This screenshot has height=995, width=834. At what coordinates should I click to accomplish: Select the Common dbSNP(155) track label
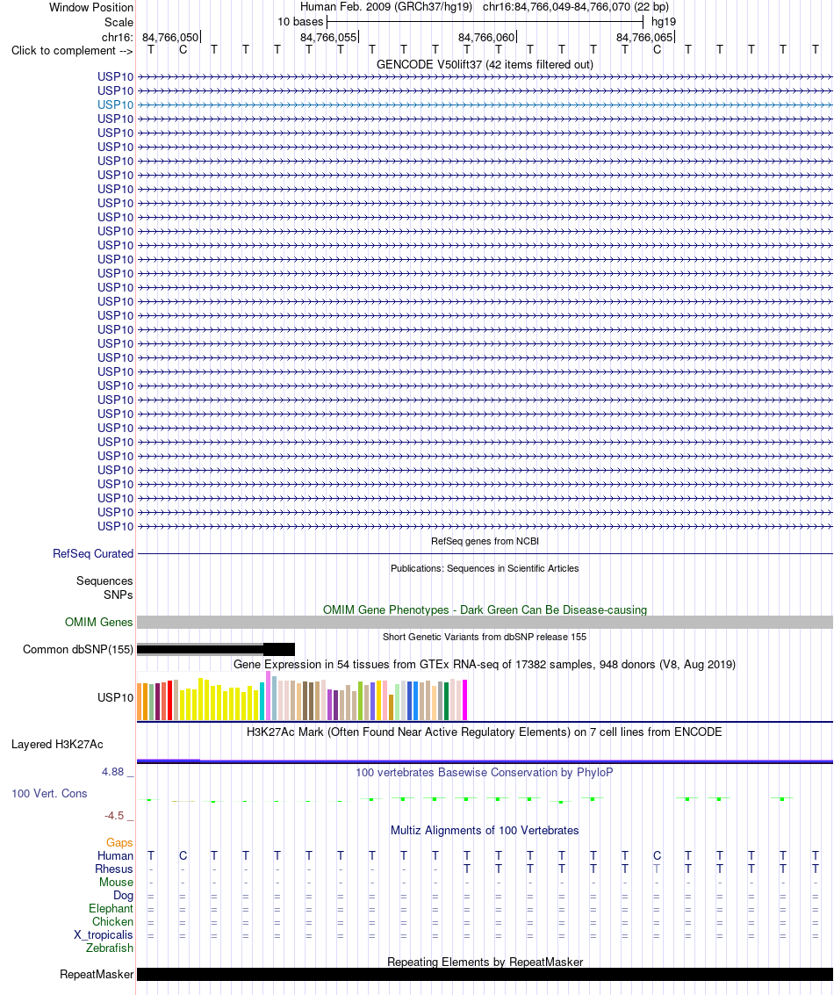78,649
